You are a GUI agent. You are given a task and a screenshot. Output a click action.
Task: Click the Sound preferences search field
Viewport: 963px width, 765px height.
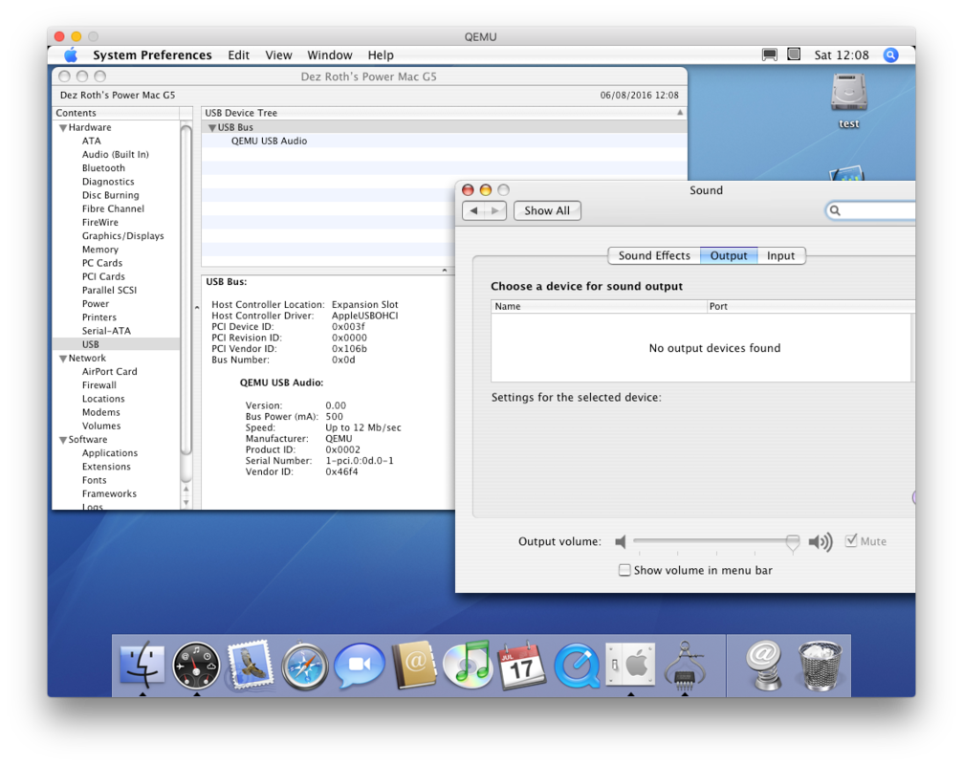click(x=873, y=210)
